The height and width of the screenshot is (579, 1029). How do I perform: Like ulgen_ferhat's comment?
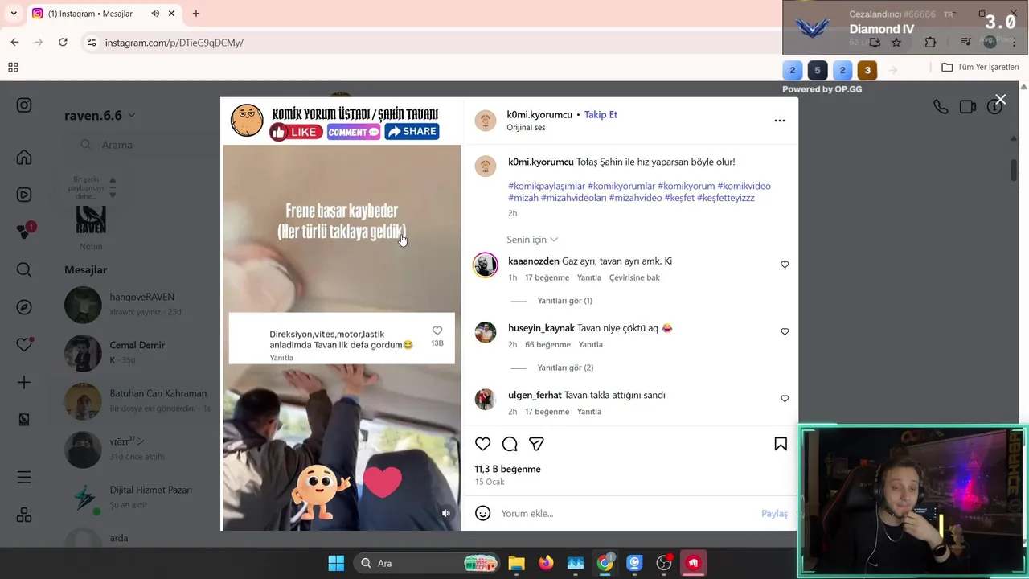(785, 398)
